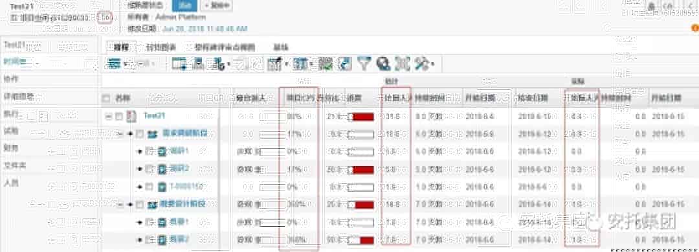This screenshot has width=699, height=252.
Task: Open 试验 in the left sidebar
Action: 11,131
